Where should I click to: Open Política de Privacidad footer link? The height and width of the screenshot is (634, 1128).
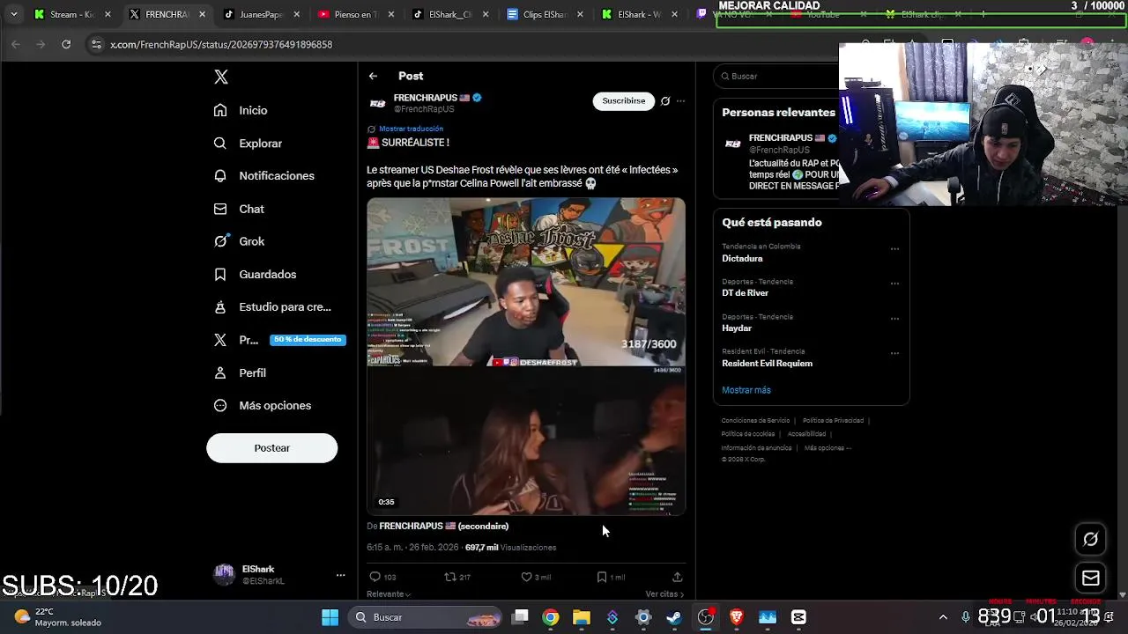833,421
